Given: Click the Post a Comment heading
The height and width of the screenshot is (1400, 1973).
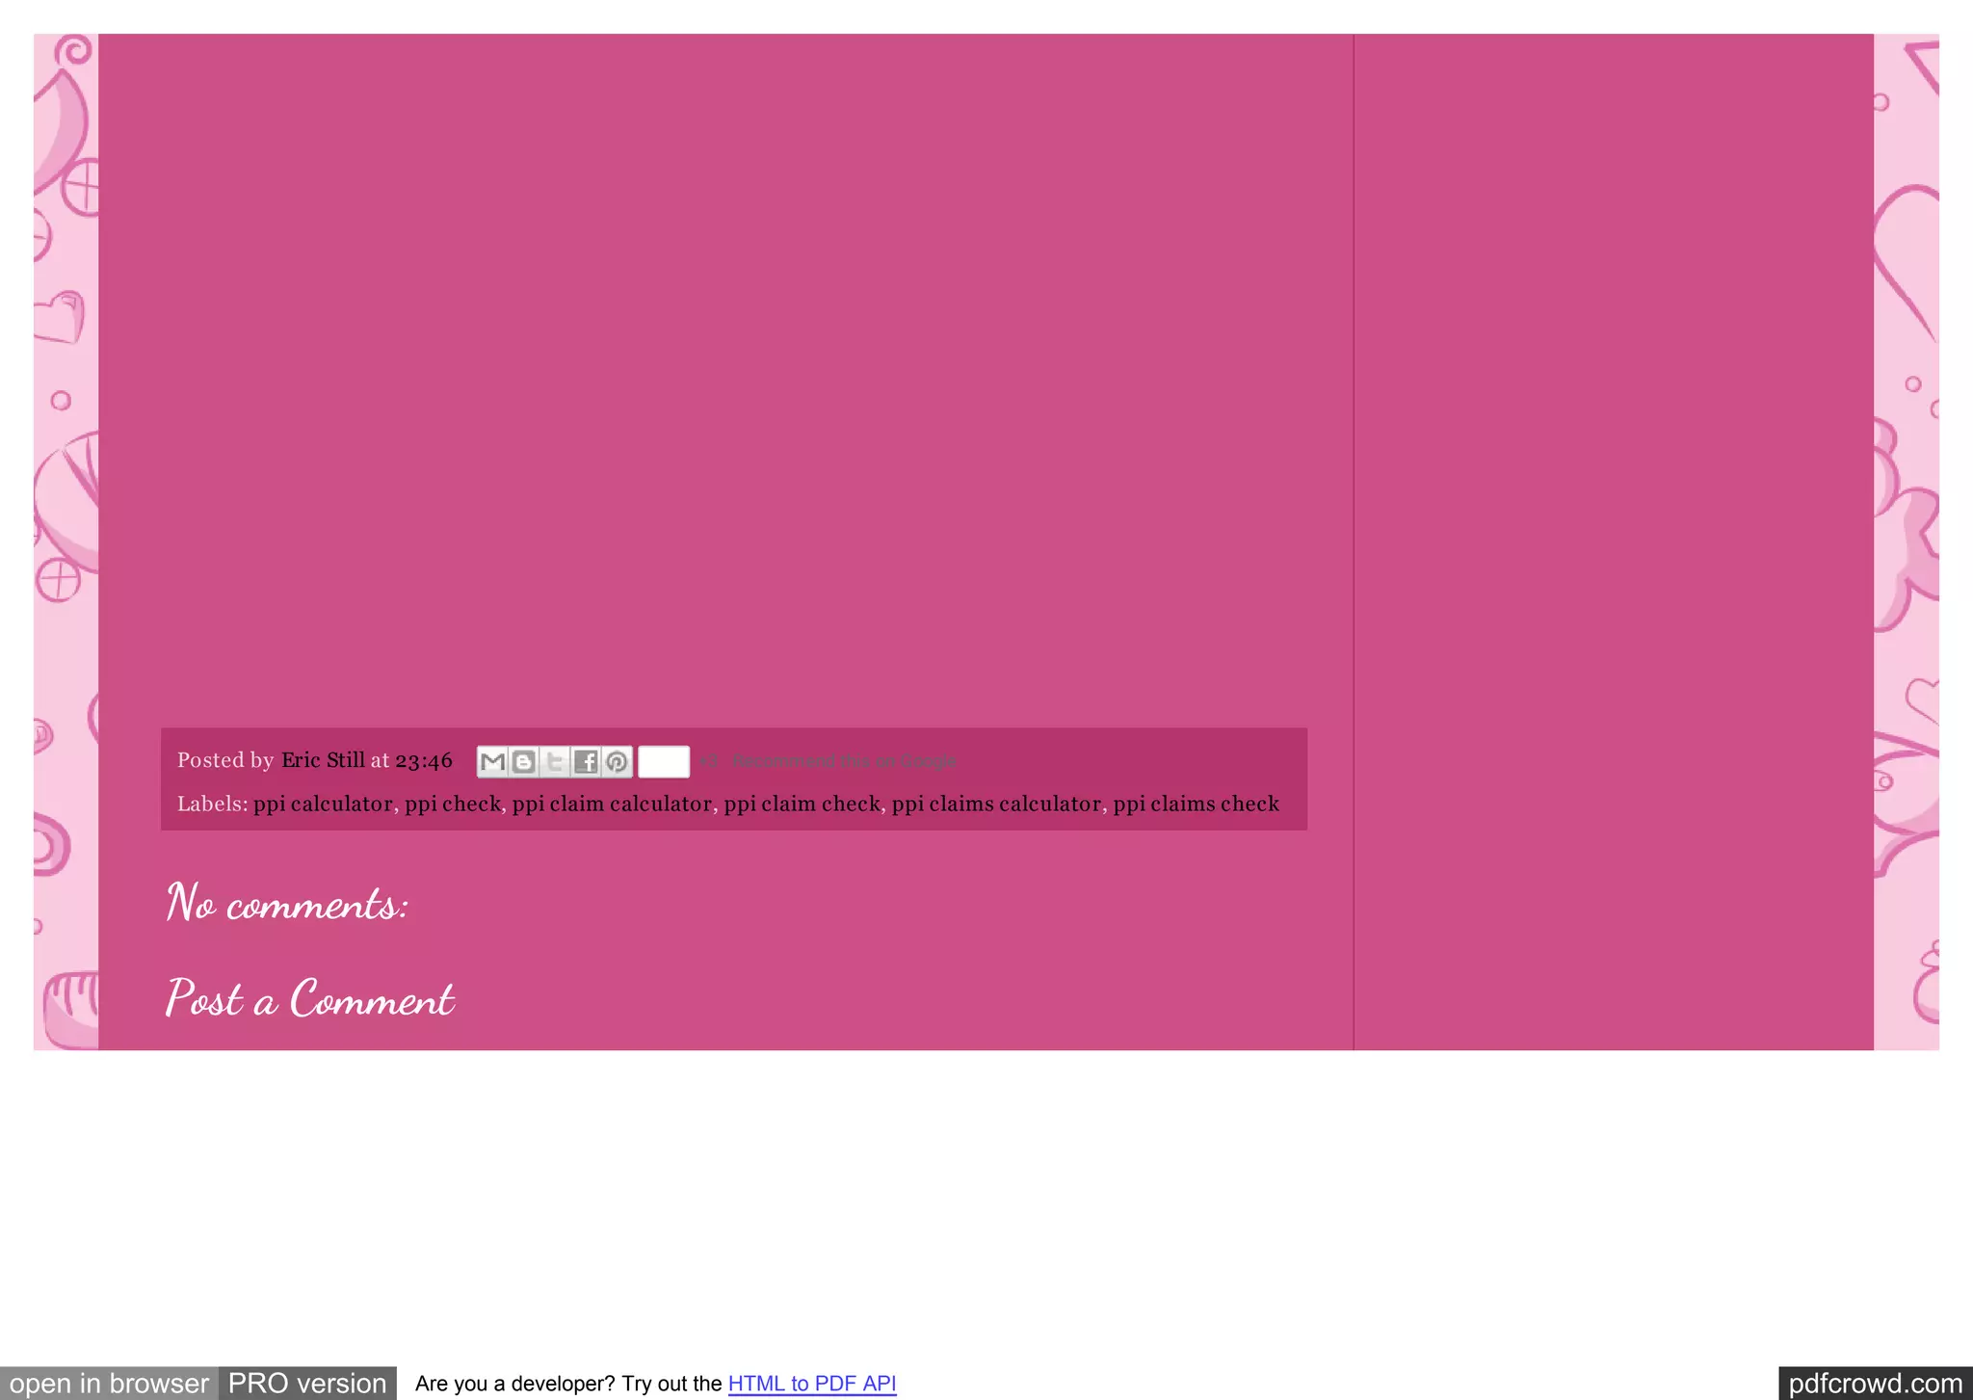Looking at the screenshot, I should tap(309, 999).
